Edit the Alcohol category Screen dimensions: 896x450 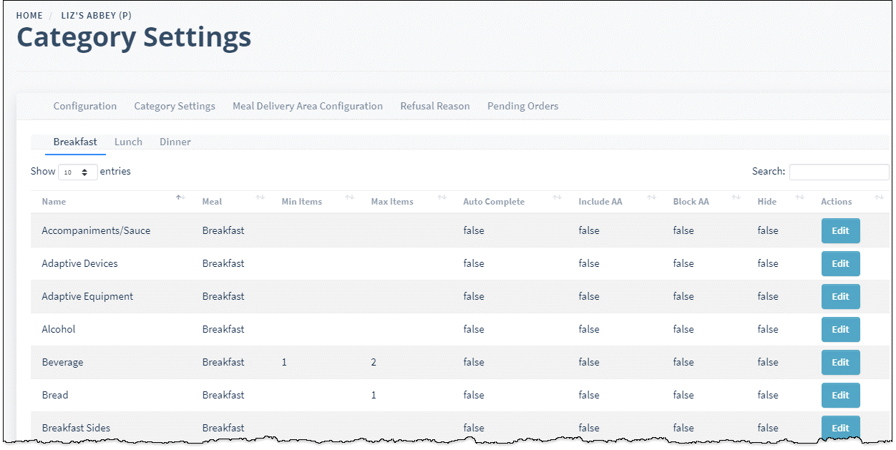[840, 330]
